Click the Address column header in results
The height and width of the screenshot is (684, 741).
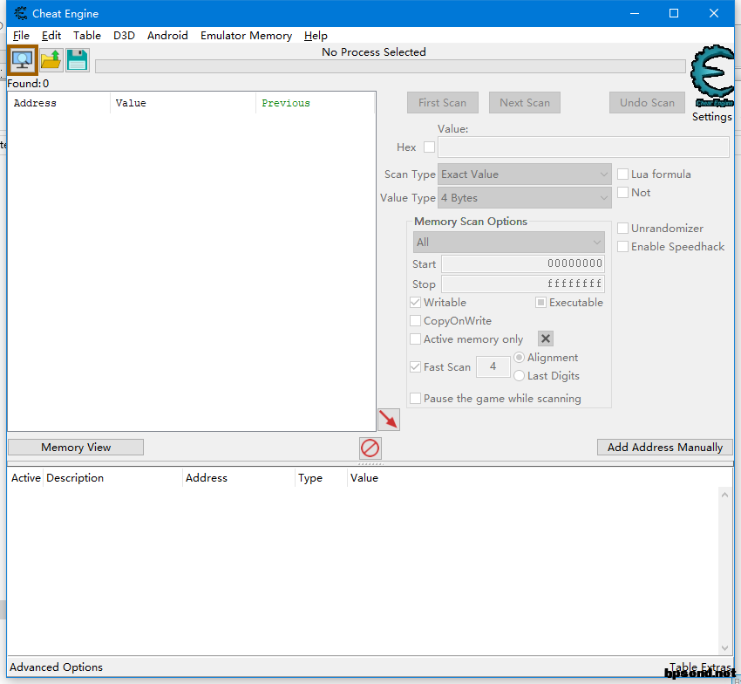[x=59, y=103]
